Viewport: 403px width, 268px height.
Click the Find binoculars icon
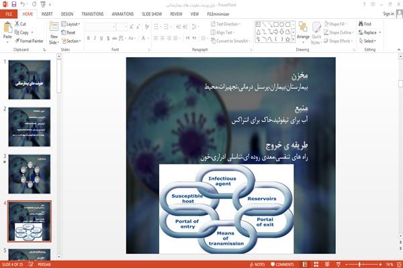361,24
